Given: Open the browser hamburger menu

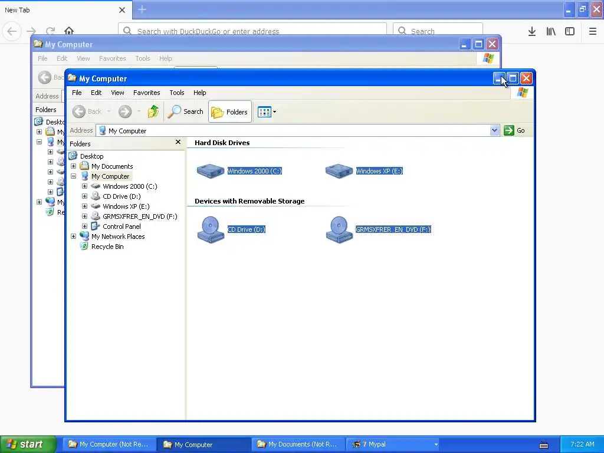Looking at the screenshot, I should click(x=593, y=31).
